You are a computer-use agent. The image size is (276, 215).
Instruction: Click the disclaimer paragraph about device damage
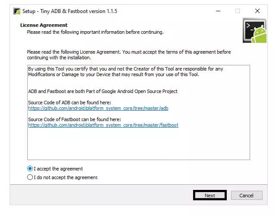(130, 71)
